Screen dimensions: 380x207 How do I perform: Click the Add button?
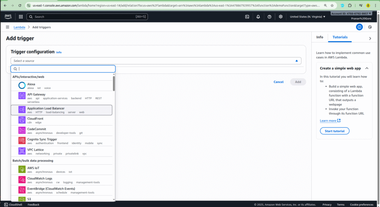[298, 82]
